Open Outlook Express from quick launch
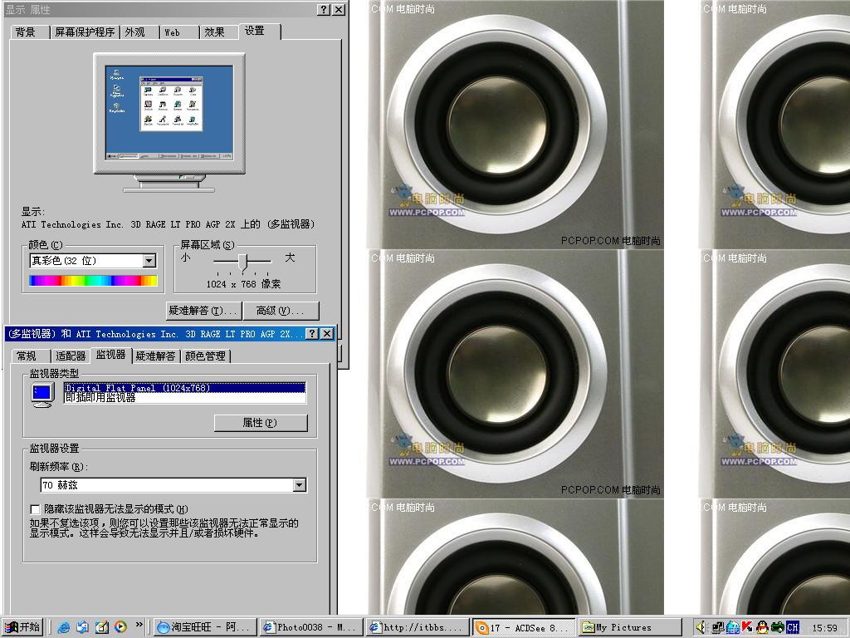Viewport: 850px width, 638px height. click(82, 627)
